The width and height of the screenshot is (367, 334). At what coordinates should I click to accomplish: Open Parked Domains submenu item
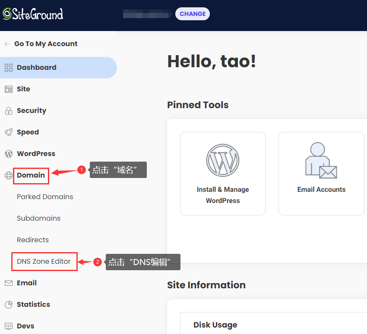coord(45,197)
